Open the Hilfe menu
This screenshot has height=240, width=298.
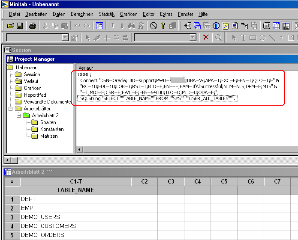pyautogui.click(x=203, y=14)
